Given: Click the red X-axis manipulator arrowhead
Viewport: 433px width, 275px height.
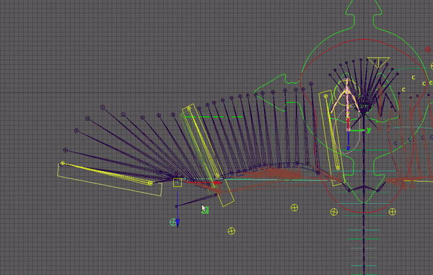Looking at the screenshot, I should [217, 183].
